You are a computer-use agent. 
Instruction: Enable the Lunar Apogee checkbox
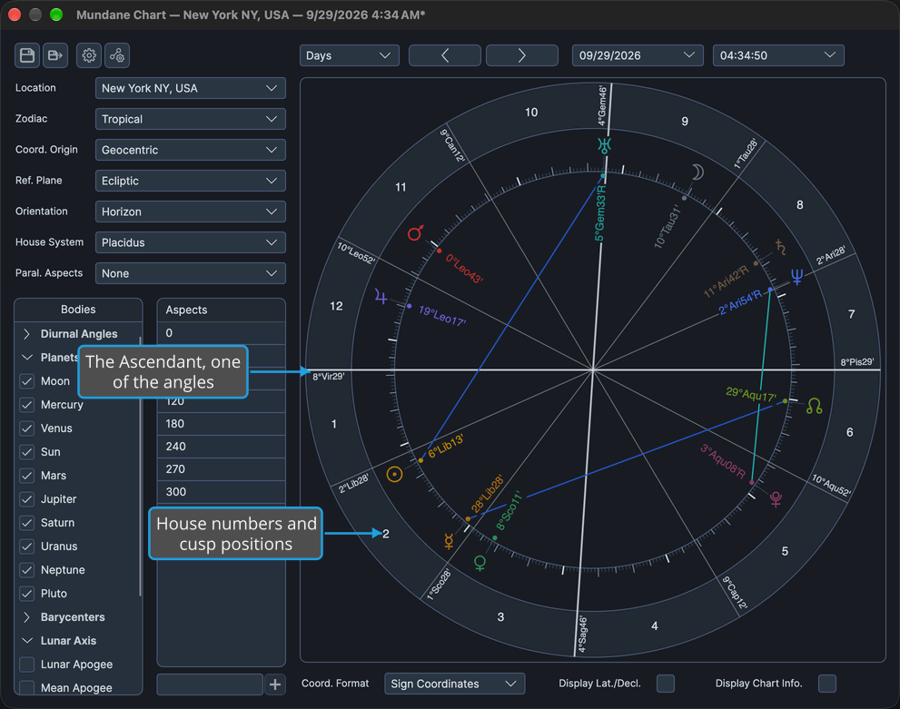[x=27, y=665]
